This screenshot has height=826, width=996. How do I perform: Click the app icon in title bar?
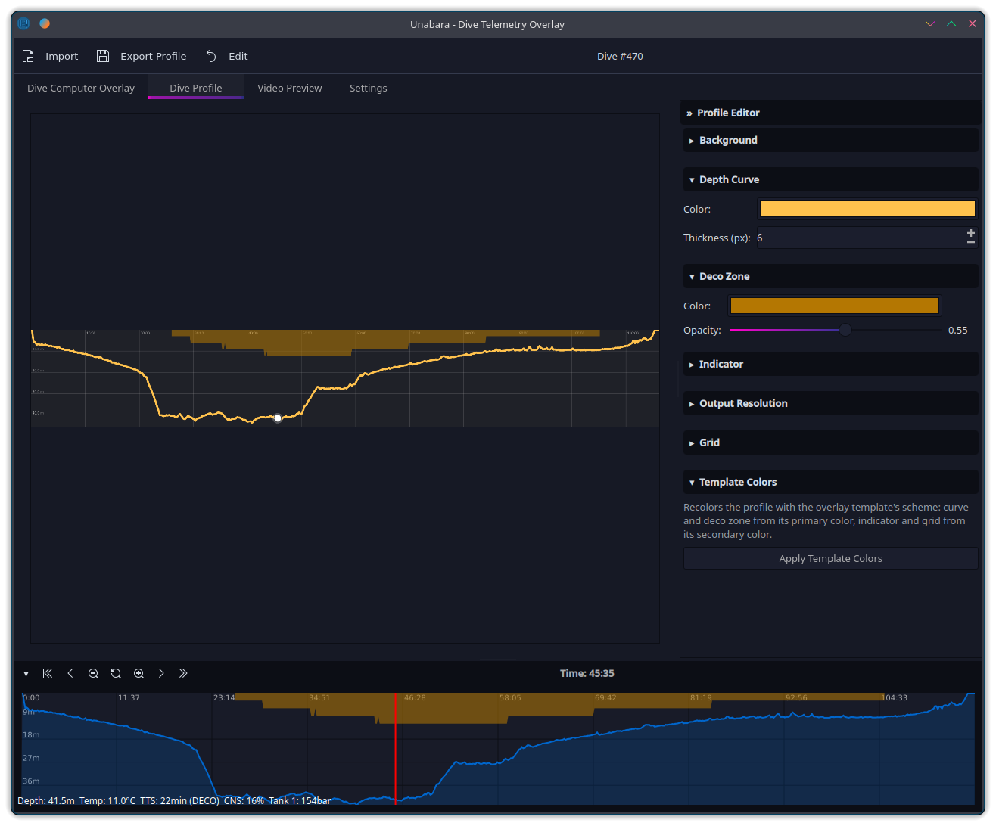(x=23, y=23)
